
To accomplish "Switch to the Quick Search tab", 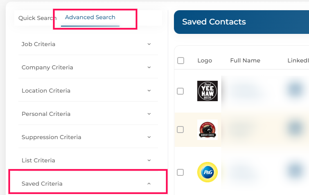I will (37, 18).
